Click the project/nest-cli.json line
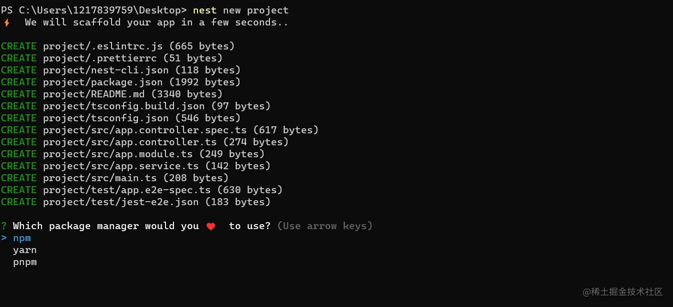This screenshot has width=673, height=307. click(x=120, y=70)
